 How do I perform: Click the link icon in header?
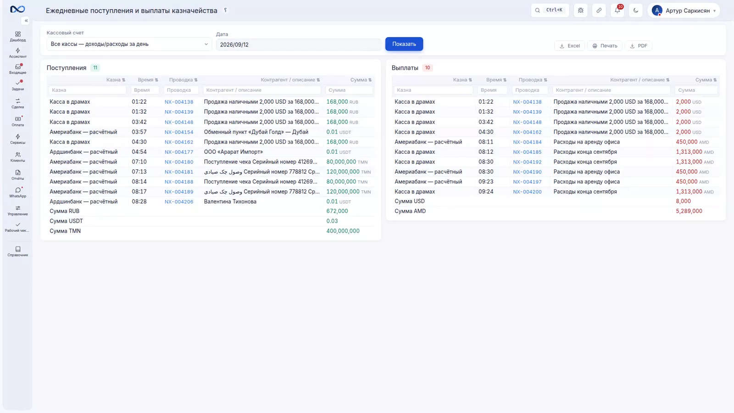(x=599, y=10)
